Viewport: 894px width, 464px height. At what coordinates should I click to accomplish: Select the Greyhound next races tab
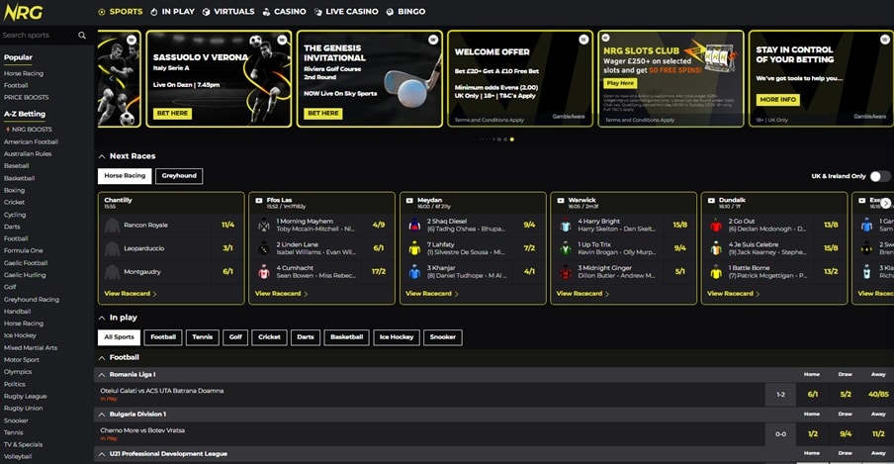click(179, 176)
